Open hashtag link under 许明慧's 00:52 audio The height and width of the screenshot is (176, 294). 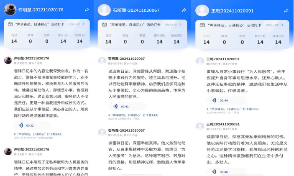click(x=38, y=134)
